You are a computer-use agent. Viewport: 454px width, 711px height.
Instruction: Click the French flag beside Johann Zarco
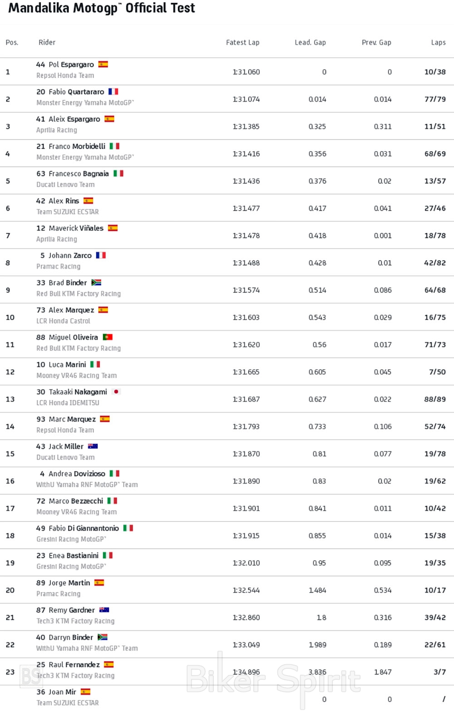coord(101,255)
